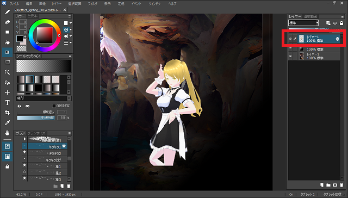
Task: Toggle the second blue highlighted button in left toolbar
Action: pos(7,157)
